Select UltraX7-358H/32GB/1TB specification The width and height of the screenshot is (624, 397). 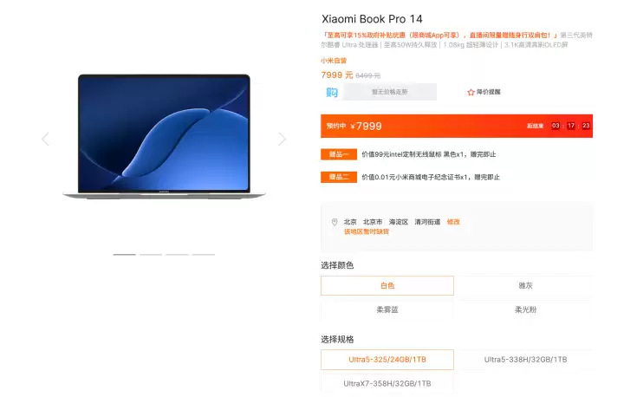tap(387, 383)
